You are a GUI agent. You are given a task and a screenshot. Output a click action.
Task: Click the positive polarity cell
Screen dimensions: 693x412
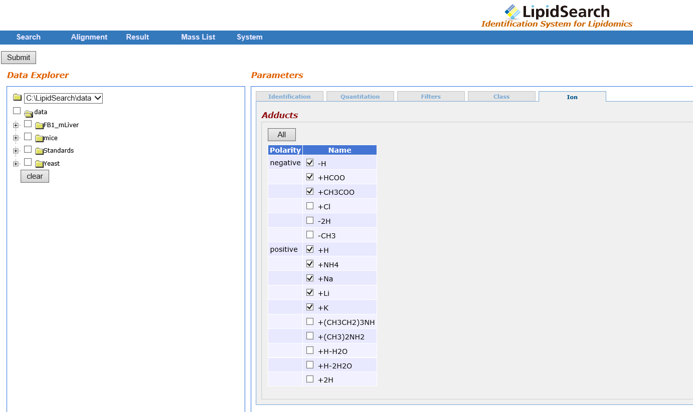coord(285,249)
